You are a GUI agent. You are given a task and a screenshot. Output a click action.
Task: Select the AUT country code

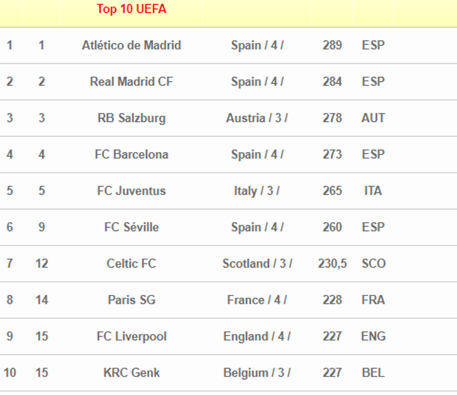pyautogui.click(x=373, y=118)
